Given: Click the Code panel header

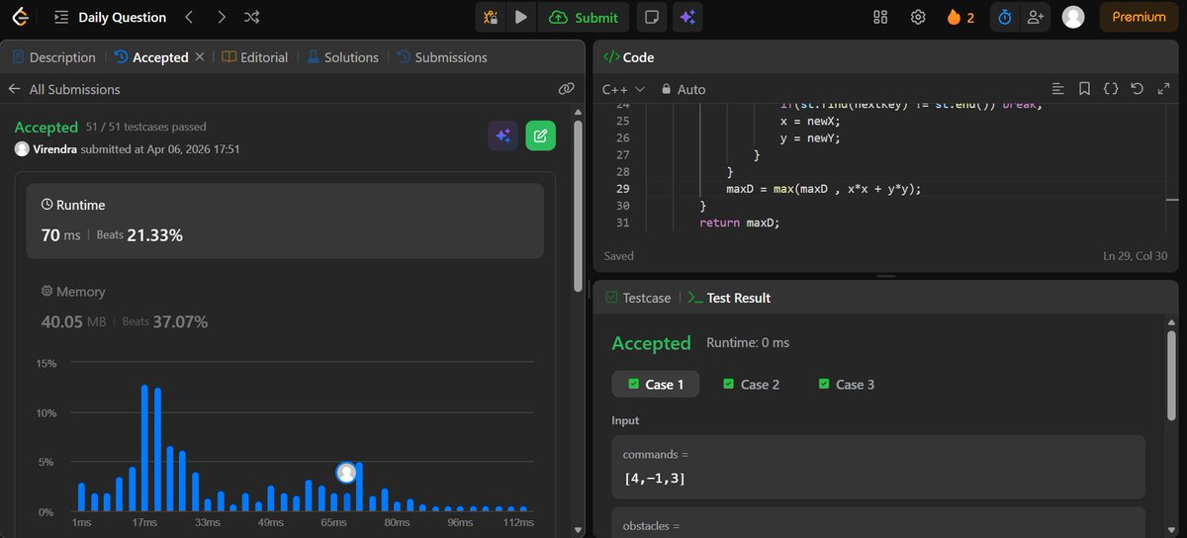Looking at the screenshot, I should 628,57.
